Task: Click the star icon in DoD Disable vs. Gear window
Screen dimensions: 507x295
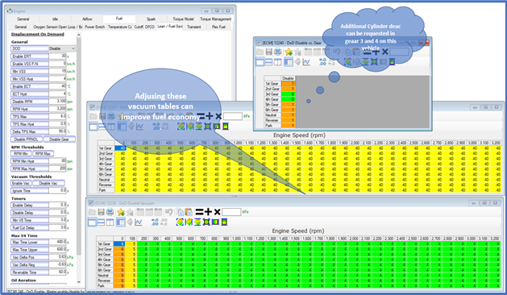Action: pos(289,52)
